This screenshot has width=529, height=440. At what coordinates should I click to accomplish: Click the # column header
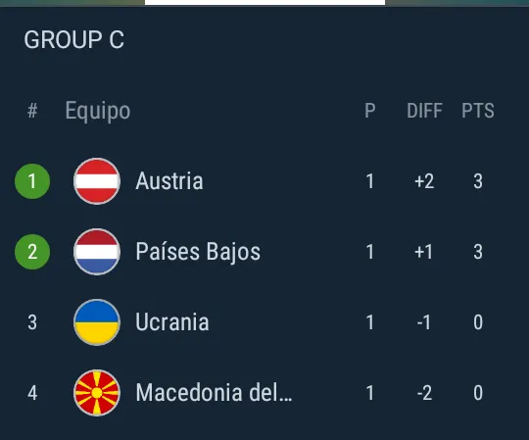tap(32, 111)
